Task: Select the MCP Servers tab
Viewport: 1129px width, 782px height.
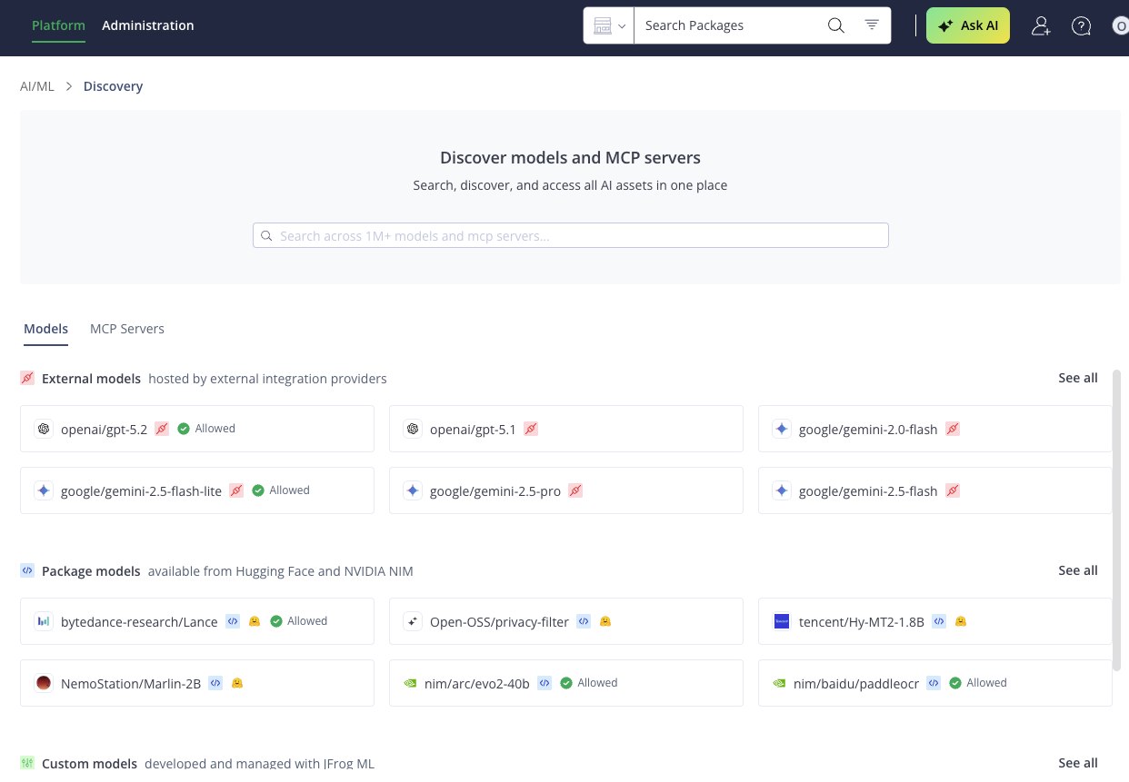Action: point(127,329)
